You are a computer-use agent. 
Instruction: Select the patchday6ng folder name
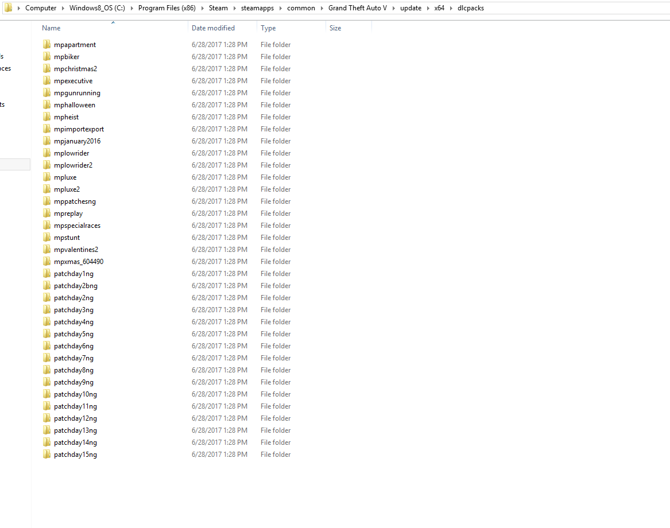point(73,346)
